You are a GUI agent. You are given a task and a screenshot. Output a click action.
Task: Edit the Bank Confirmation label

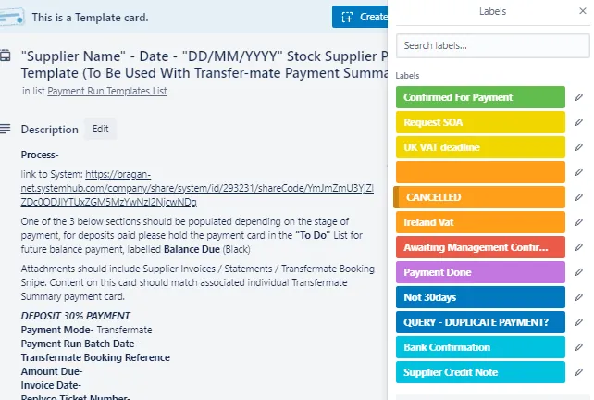578,347
